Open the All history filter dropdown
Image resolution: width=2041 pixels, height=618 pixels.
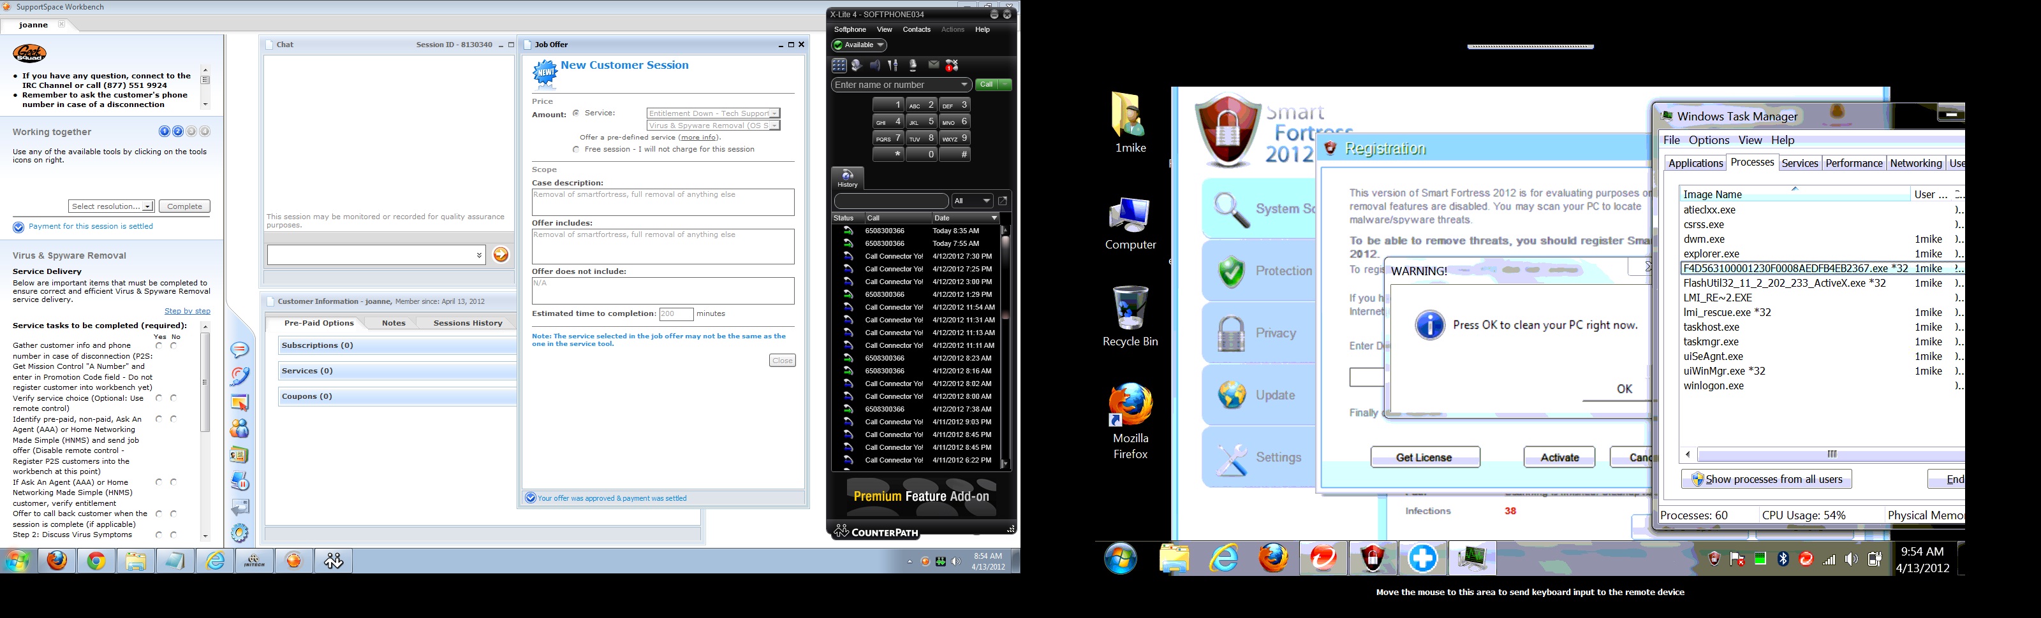tap(971, 201)
